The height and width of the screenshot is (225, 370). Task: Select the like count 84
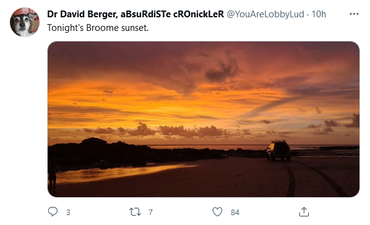(x=234, y=212)
